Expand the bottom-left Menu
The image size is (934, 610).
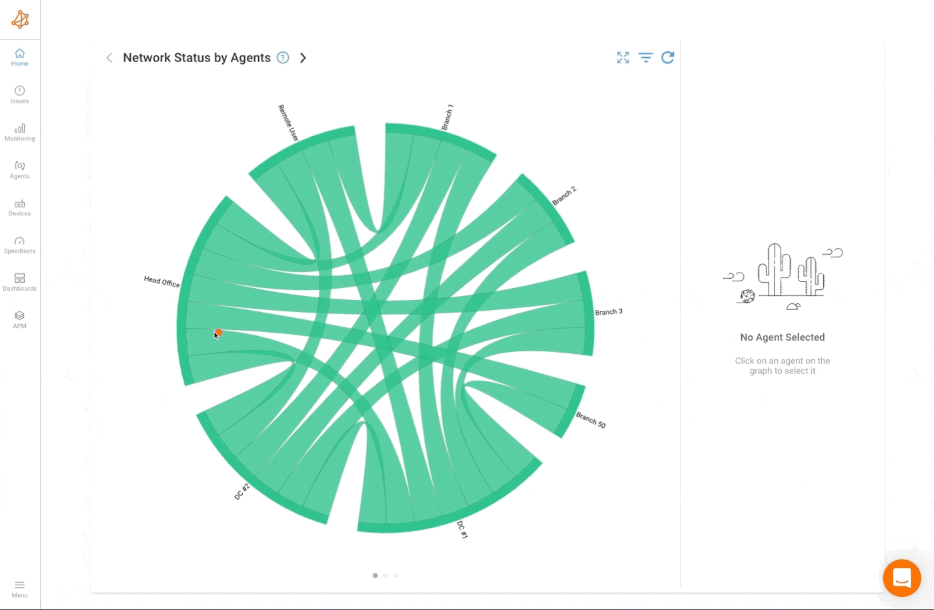pos(19,589)
